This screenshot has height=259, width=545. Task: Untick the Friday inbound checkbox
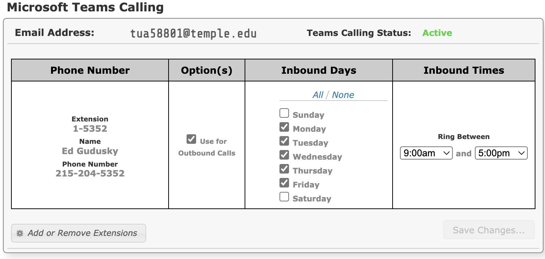click(284, 183)
